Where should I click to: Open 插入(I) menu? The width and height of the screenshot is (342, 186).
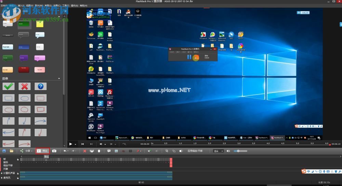click(x=21, y=5)
